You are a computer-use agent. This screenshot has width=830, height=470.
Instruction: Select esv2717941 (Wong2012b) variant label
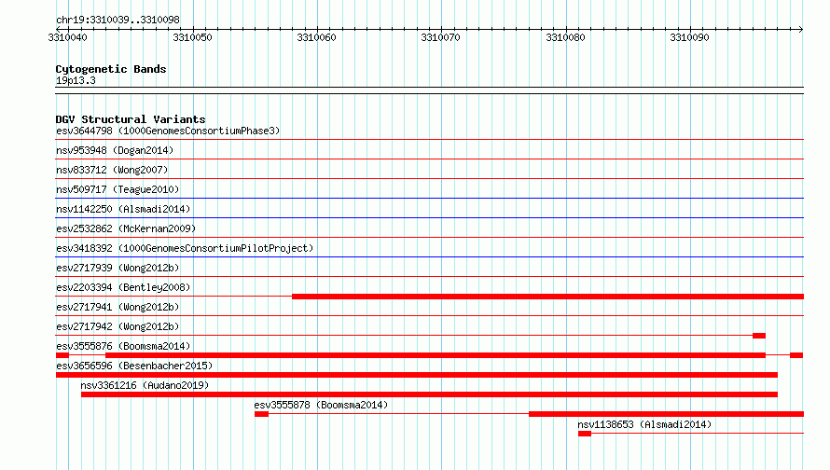pos(118,307)
